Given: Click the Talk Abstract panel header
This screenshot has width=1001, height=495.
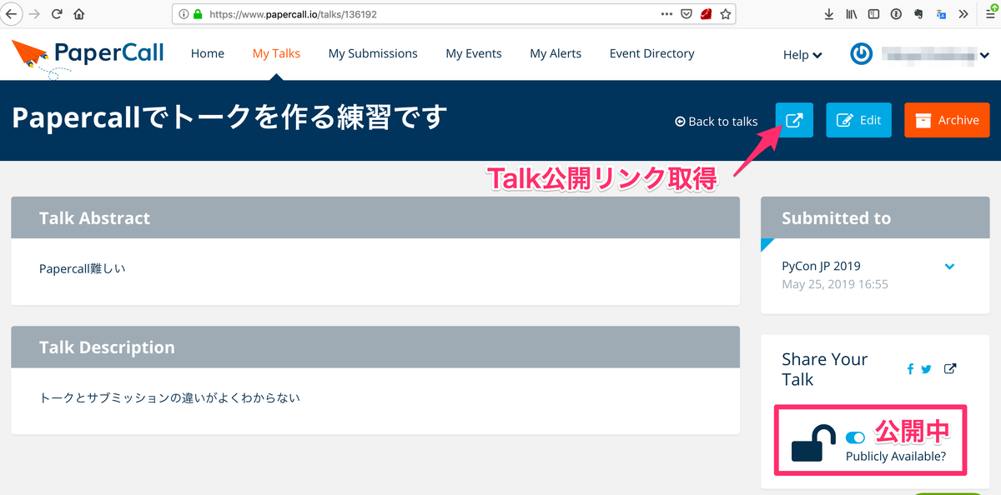Looking at the screenshot, I should 375,218.
